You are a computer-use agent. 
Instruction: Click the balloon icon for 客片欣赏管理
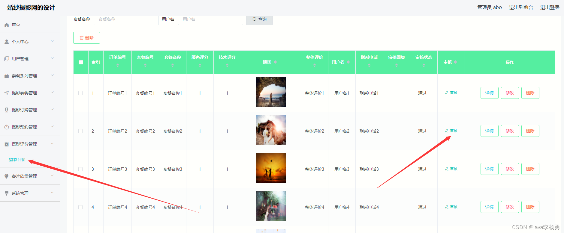tap(7, 176)
